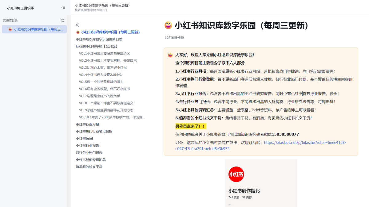
Task: Click the bold text 5.小红书其他资料汇总：
Action: (196, 110)
